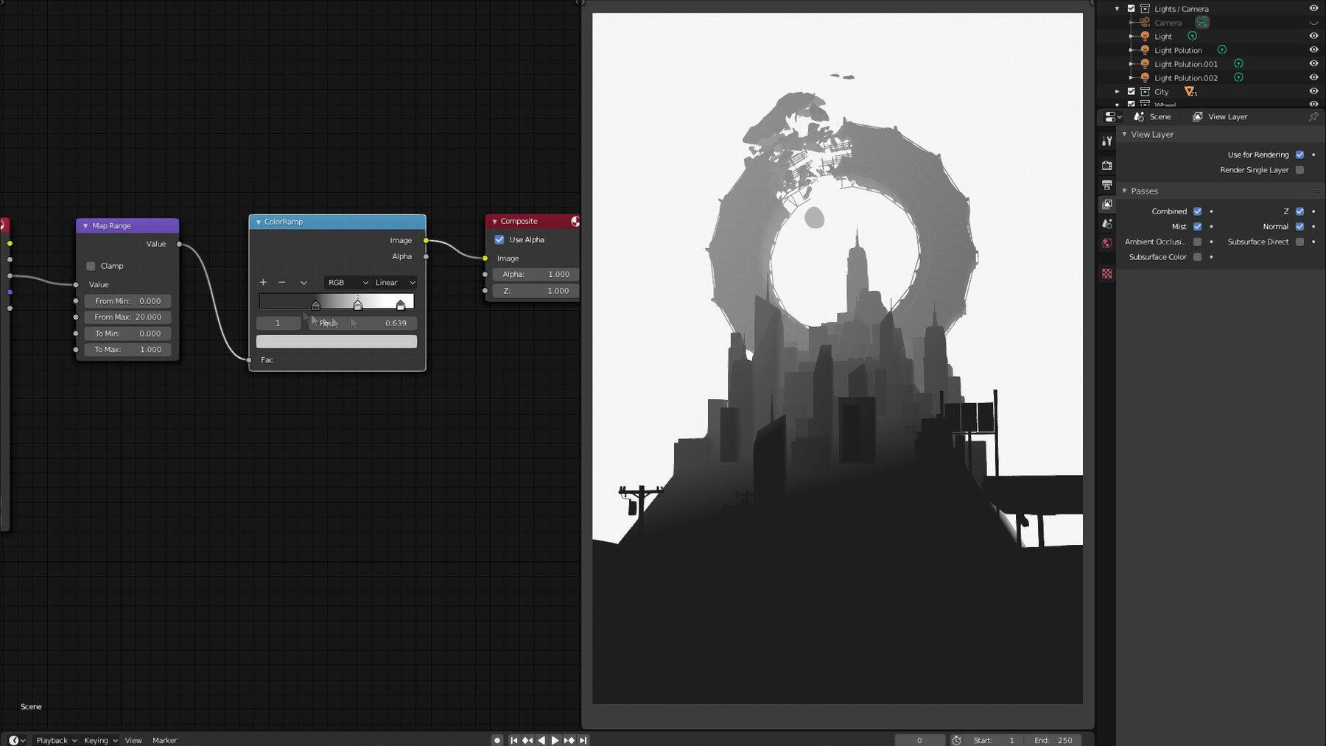Viewport: 1326px width, 746px height.
Task: Click the From Max value field
Action: 127,317
